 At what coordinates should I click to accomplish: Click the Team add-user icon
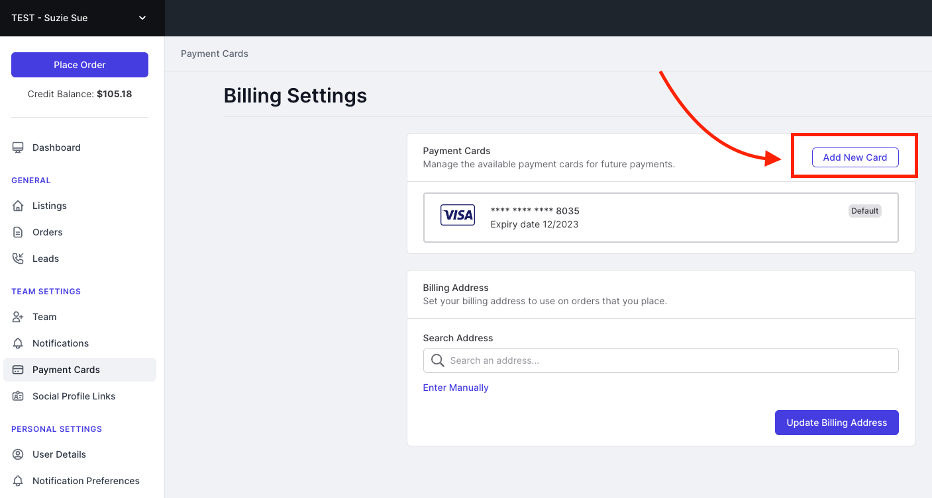(x=18, y=317)
